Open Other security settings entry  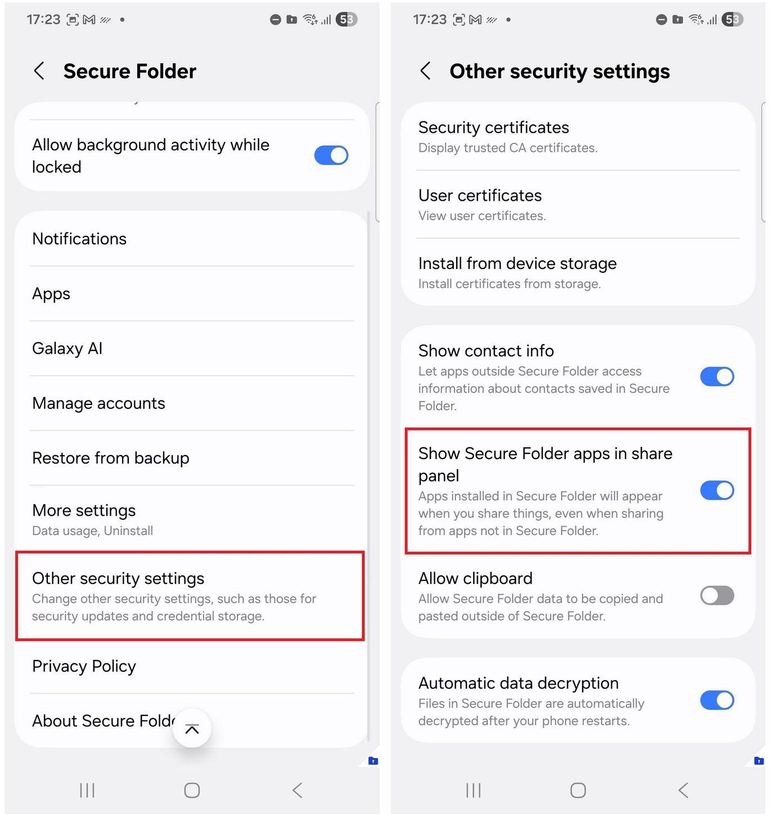point(190,596)
